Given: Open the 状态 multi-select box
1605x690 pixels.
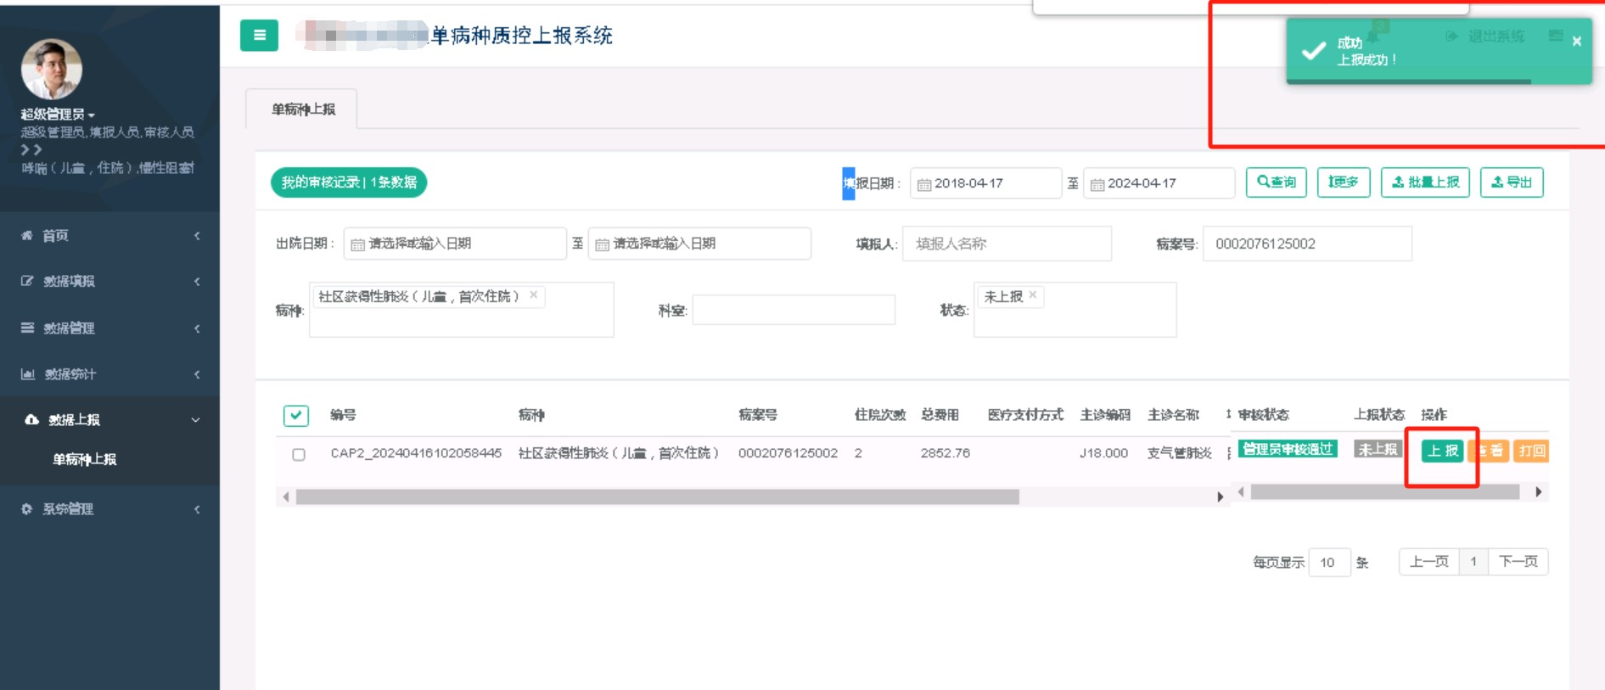Looking at the screenshot, I should tap(1075, 310).
